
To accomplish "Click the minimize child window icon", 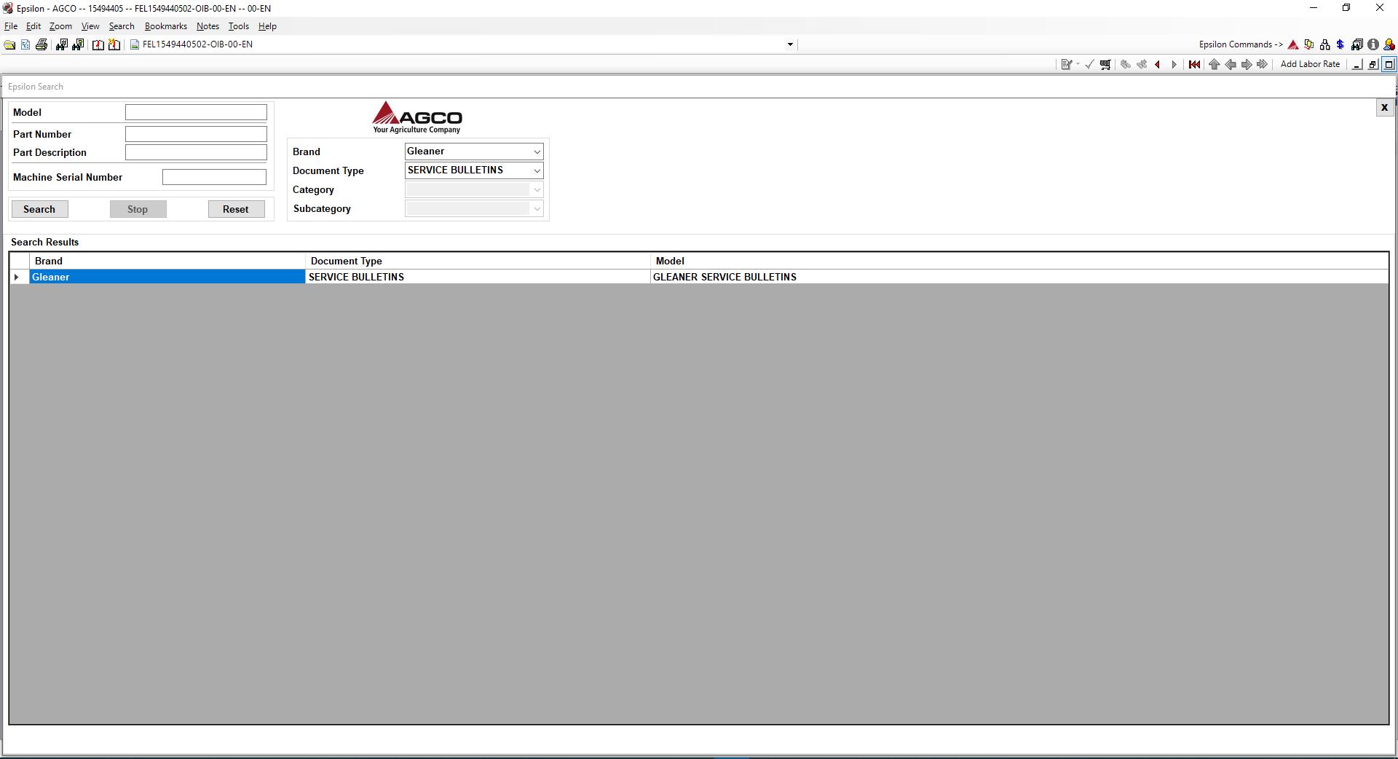I will click(1357, 64).
